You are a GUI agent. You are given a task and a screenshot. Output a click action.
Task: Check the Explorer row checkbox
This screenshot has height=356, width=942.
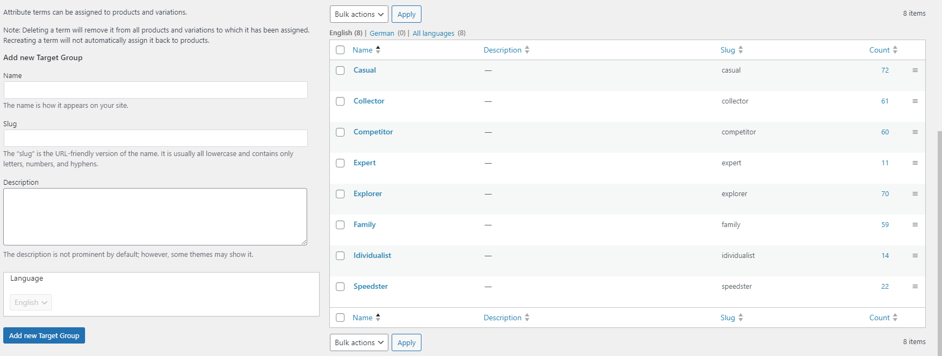(340, 194)
